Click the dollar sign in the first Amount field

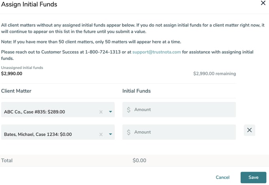129,110
